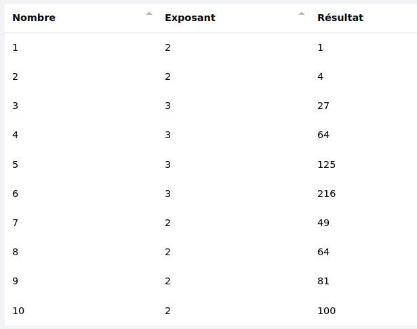Click the sort arrow in Exposant header
417x329 pixels.
point(302,14)
